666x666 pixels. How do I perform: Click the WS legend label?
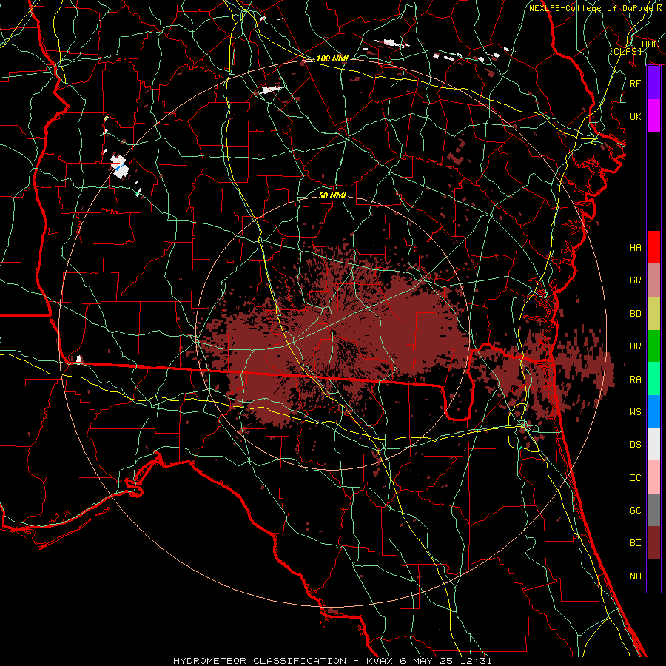(x=636, y=412)
